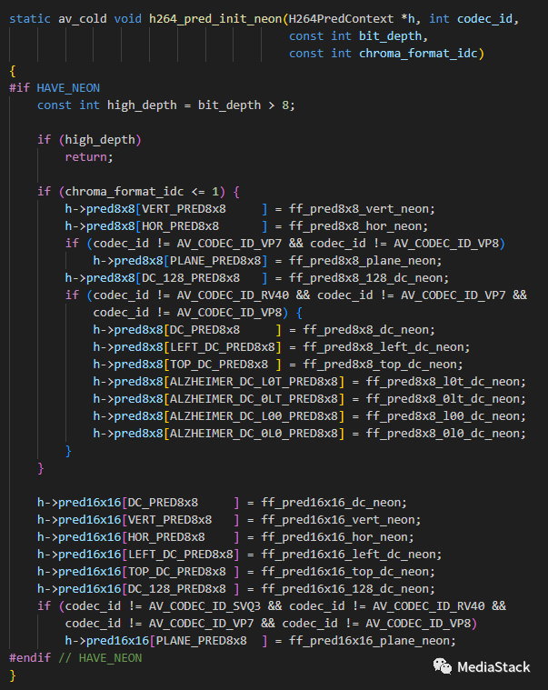
Task: Click ff_pred8x8_vert_neon function reference
Action: [362, 208]
